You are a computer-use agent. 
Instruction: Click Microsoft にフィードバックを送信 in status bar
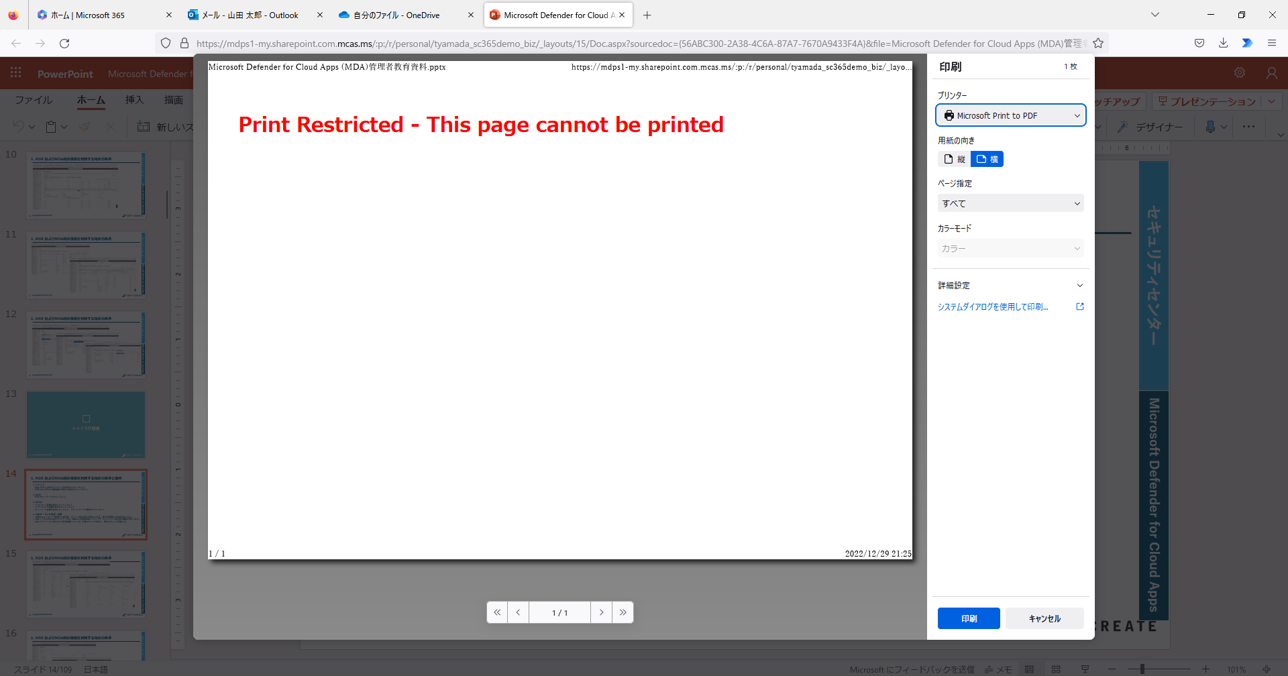(x=912, y=669)
